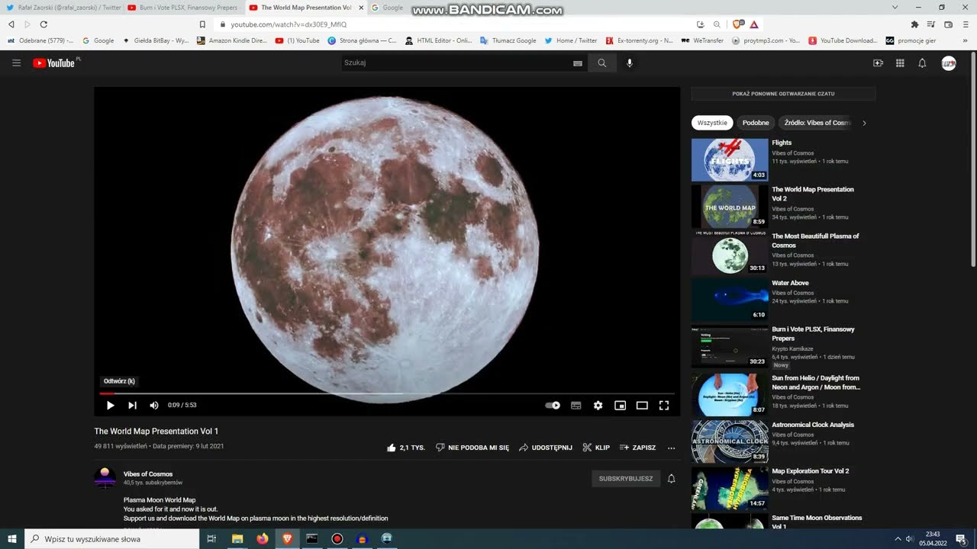This screenshot has width=977, height=549.
Task: Mute the video volume
Action: [154, 406]
